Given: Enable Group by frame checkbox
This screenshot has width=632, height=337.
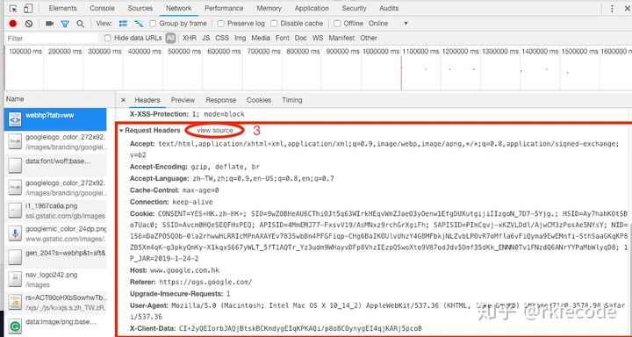Looking at the screenshot, I should pyautogui.click(x=153, y=24).
